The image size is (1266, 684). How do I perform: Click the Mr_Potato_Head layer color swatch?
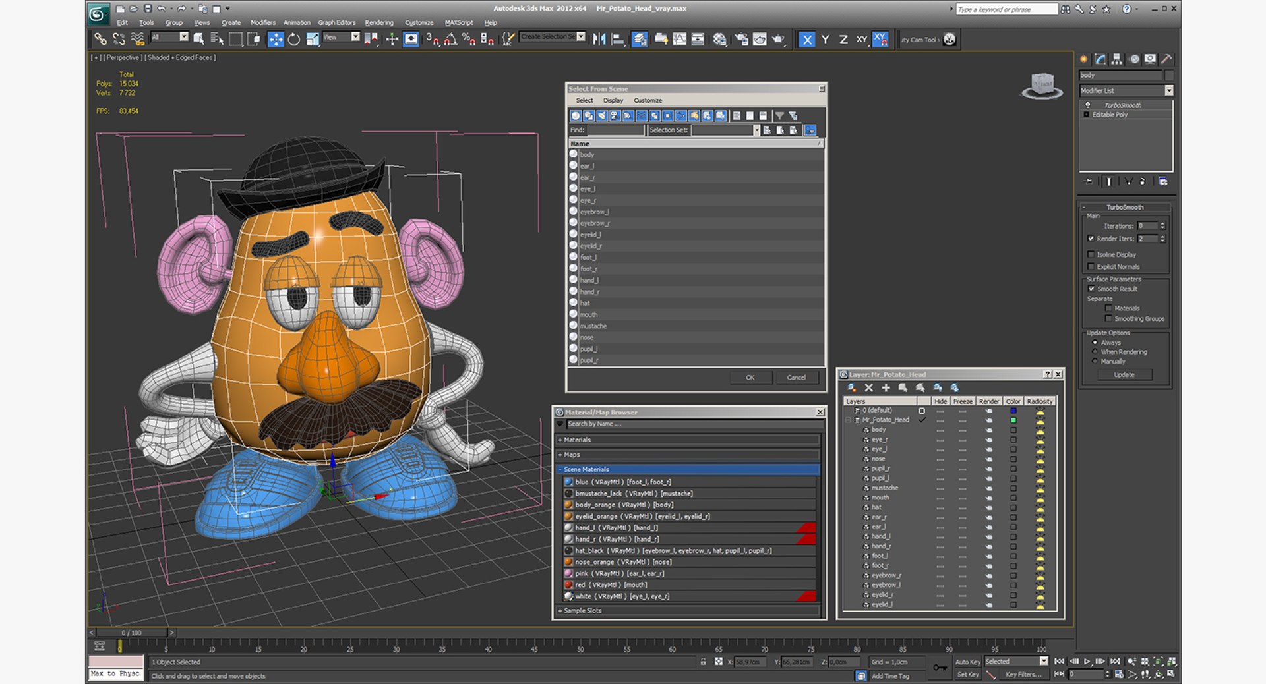pyautogui.click(x=1013, y=420)
